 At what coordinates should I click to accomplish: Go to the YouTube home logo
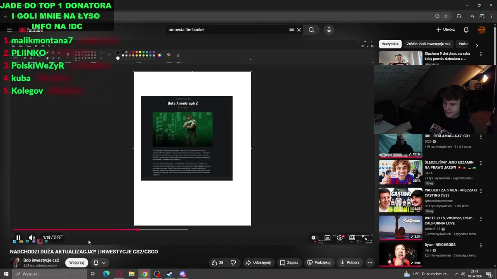(31, 30)
